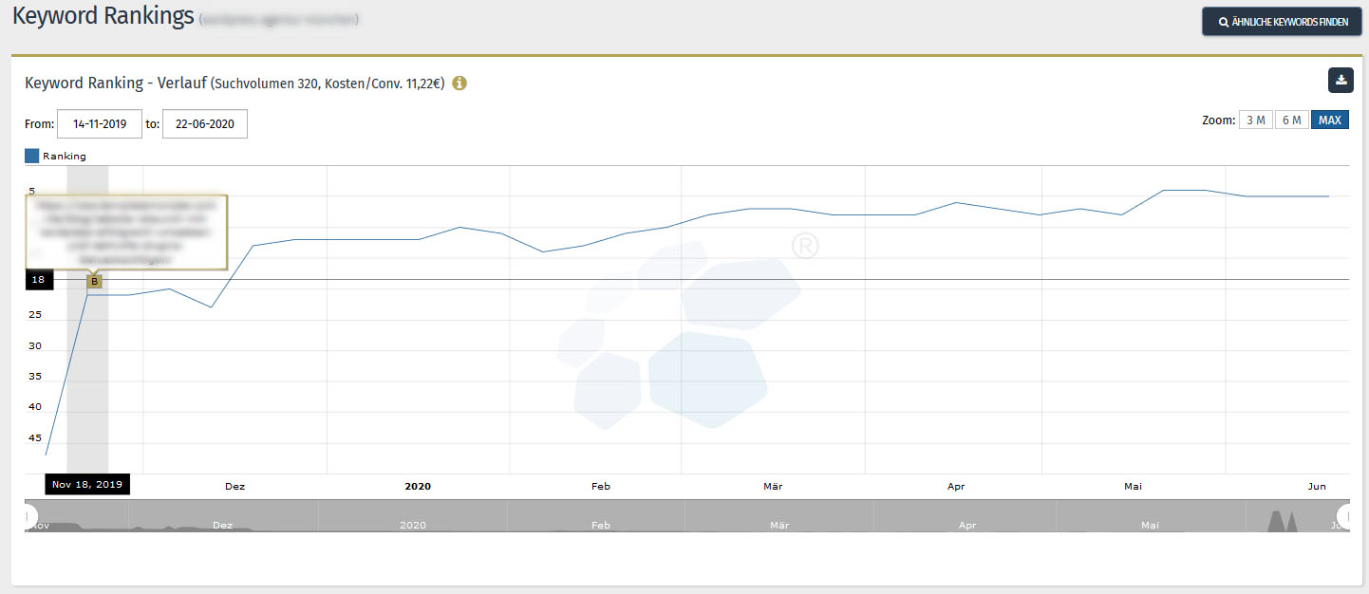Open the info icon next to Kosten/Conv.
The image size is (1369, 594).
(x=459, y=84)
